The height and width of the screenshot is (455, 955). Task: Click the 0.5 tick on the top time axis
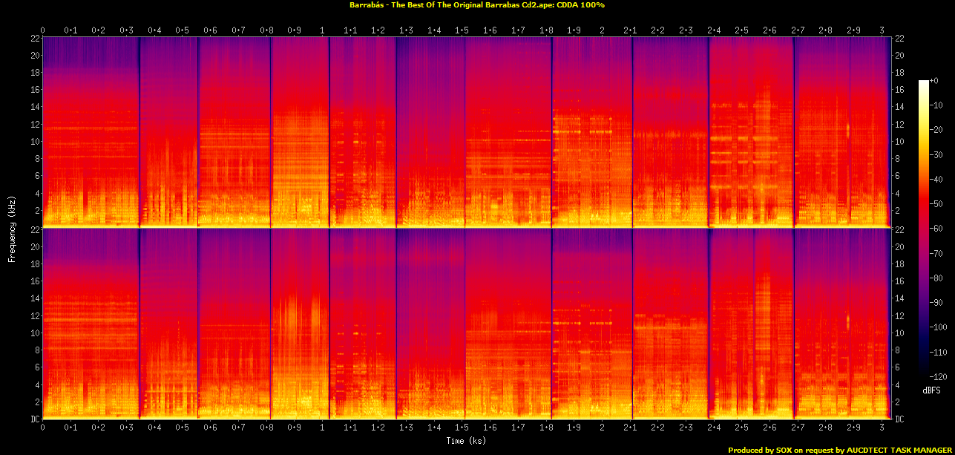(x=182, y=30)
